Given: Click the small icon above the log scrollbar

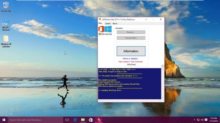Looking at the screenshot, I should [x=163, y=66].
